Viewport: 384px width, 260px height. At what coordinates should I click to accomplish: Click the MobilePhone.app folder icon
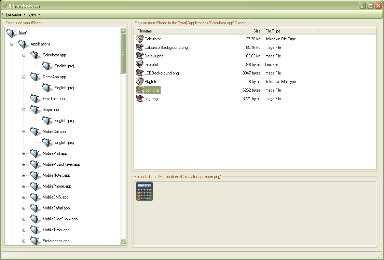pos(35,186)
